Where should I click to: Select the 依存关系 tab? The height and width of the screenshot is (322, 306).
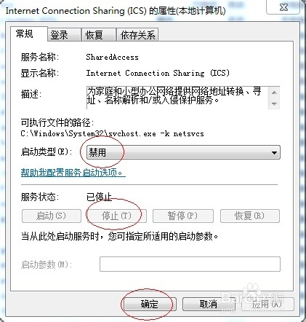pos(137,35)
